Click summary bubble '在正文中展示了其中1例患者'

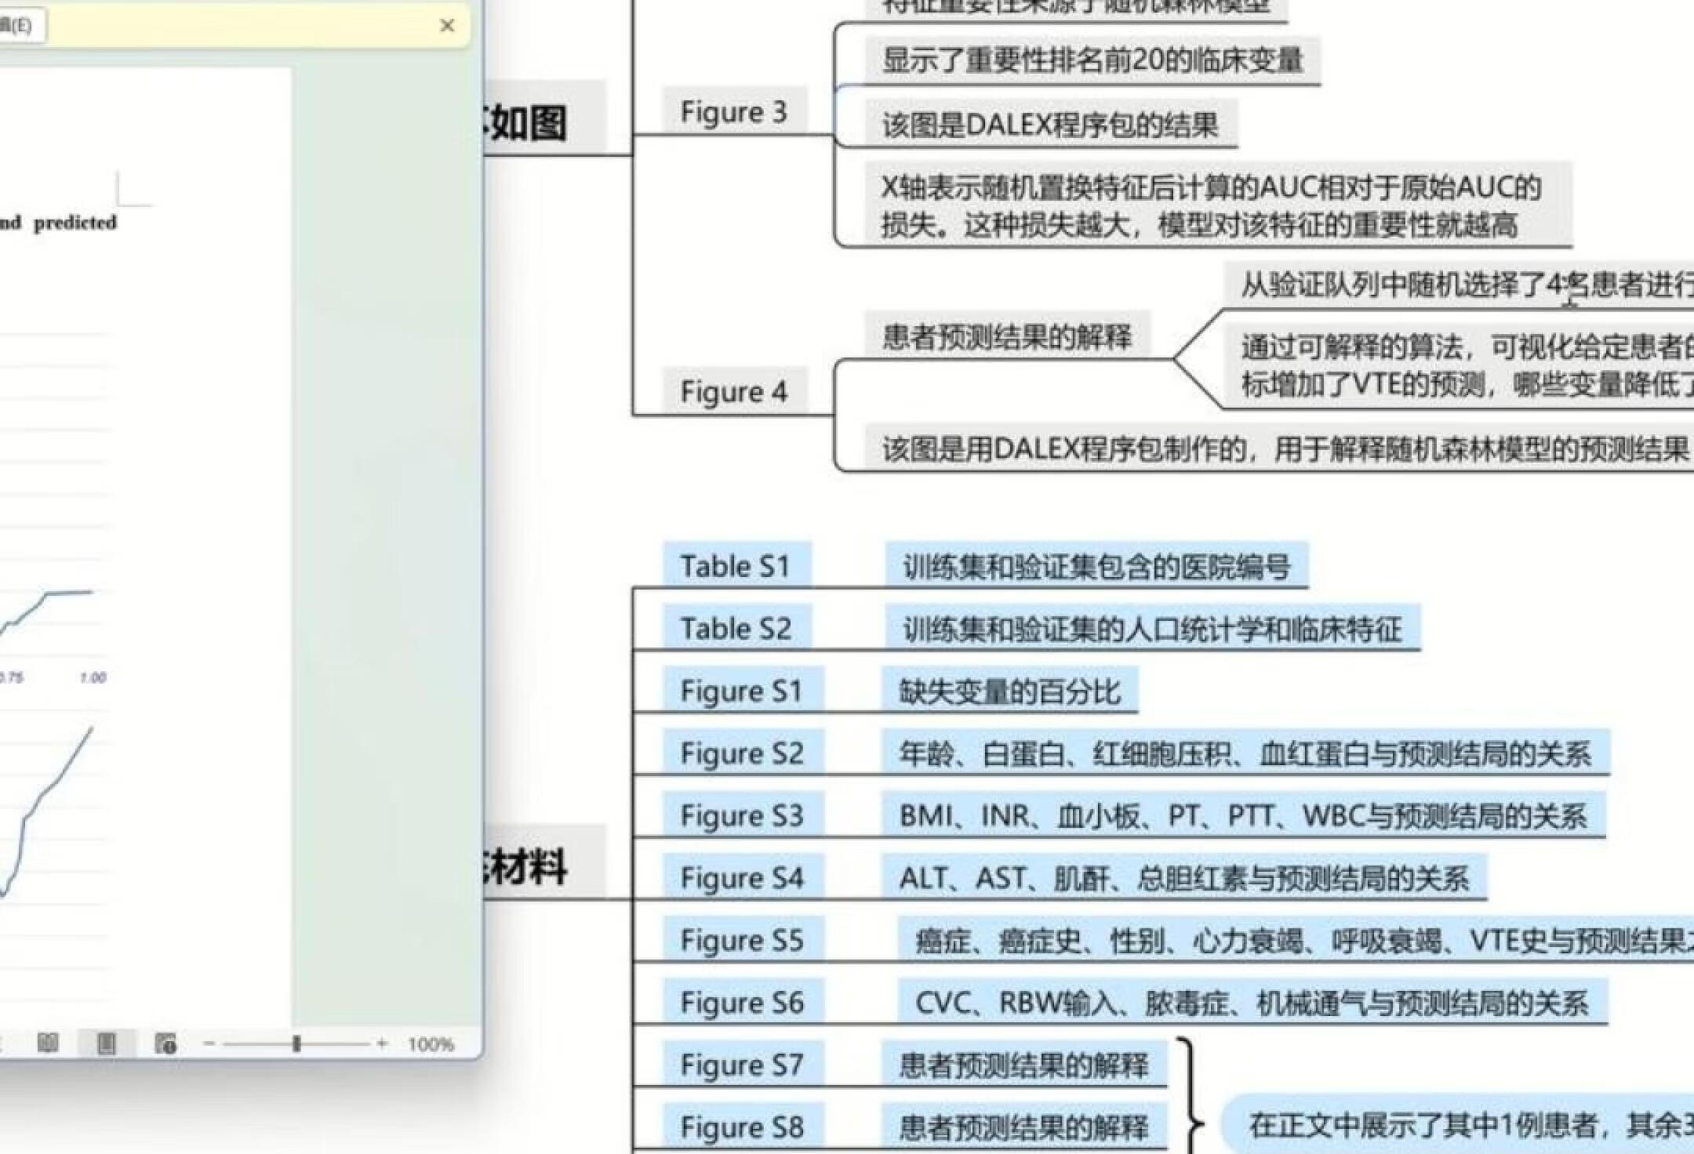[1459, 1125]
